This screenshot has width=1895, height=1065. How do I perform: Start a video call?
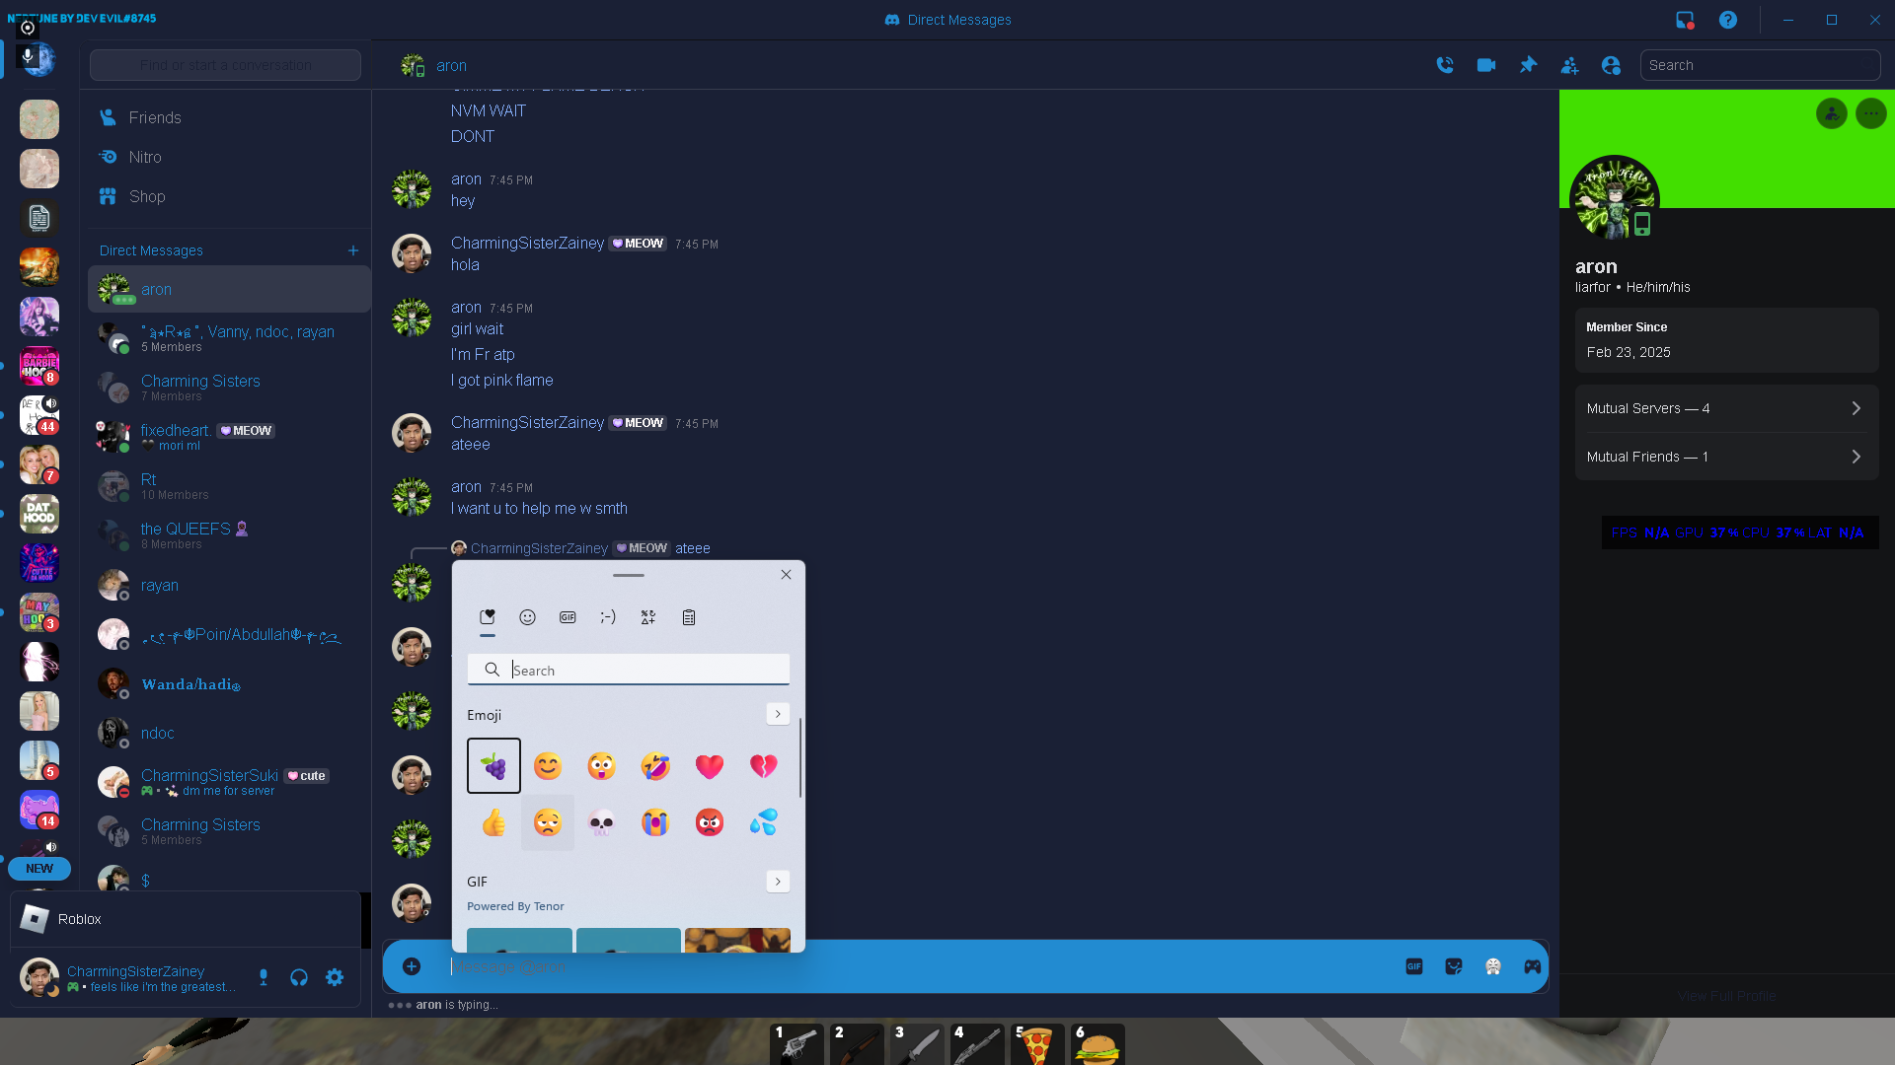(x=1486, y=65)
